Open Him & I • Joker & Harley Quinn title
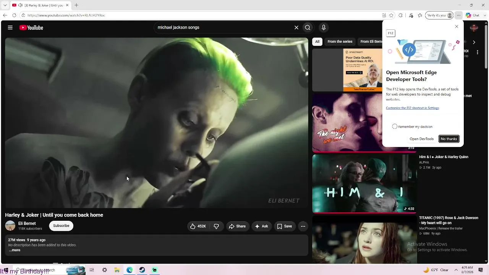489x275 pixels. (444, 157)
